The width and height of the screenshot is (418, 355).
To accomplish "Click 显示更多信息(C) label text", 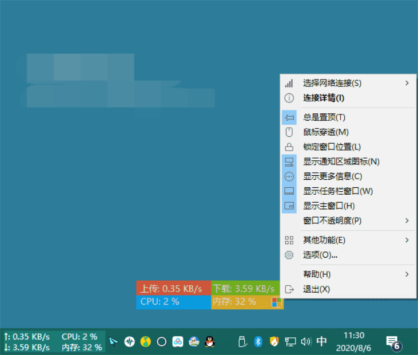I will coord(332,176).
